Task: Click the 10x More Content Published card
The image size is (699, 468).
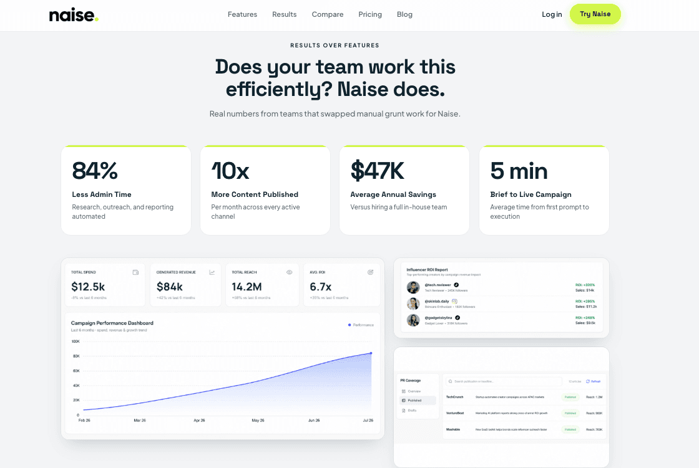Action: point(265,190)
